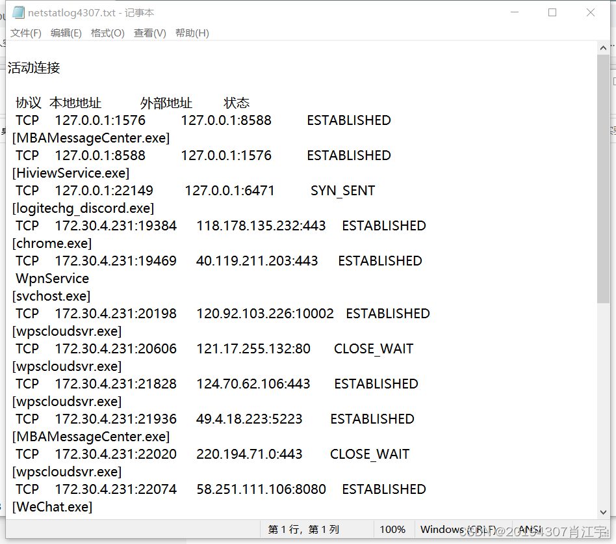The height and width of the screenshot is (544, 616).
Task: Click the 状态 column header text
Action: tap(237, 103)
